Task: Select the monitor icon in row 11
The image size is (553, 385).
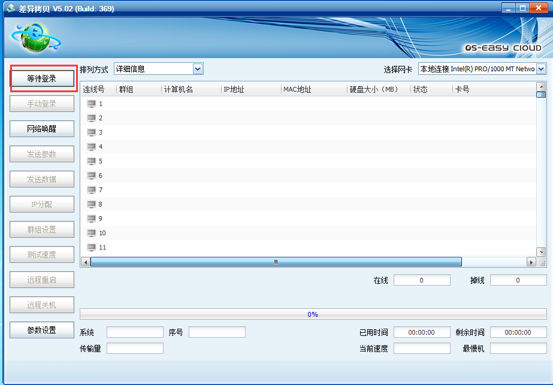Action: pos(92,247)
